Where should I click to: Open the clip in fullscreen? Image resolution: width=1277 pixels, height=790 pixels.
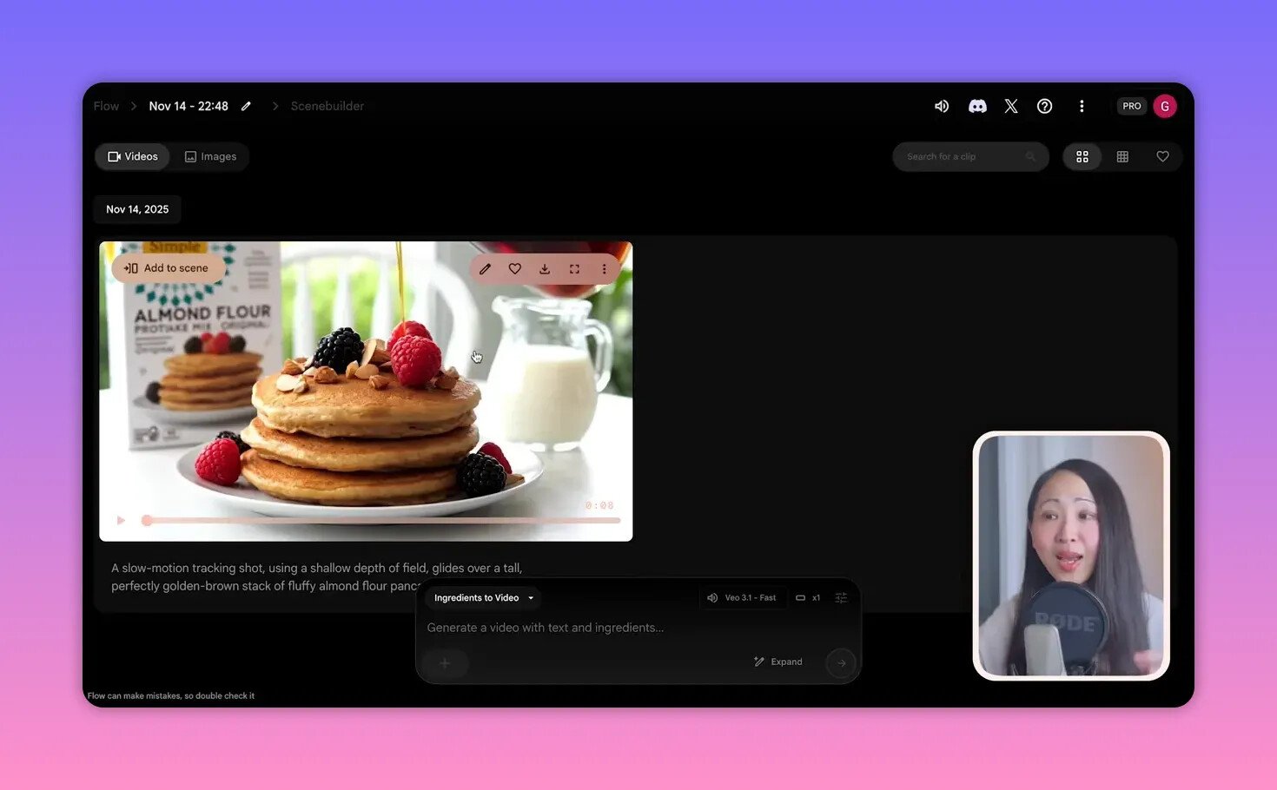[574, 268]
